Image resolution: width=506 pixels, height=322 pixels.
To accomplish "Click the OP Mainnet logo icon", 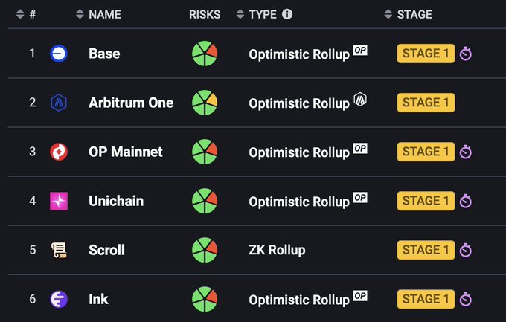I will [58, 152].
